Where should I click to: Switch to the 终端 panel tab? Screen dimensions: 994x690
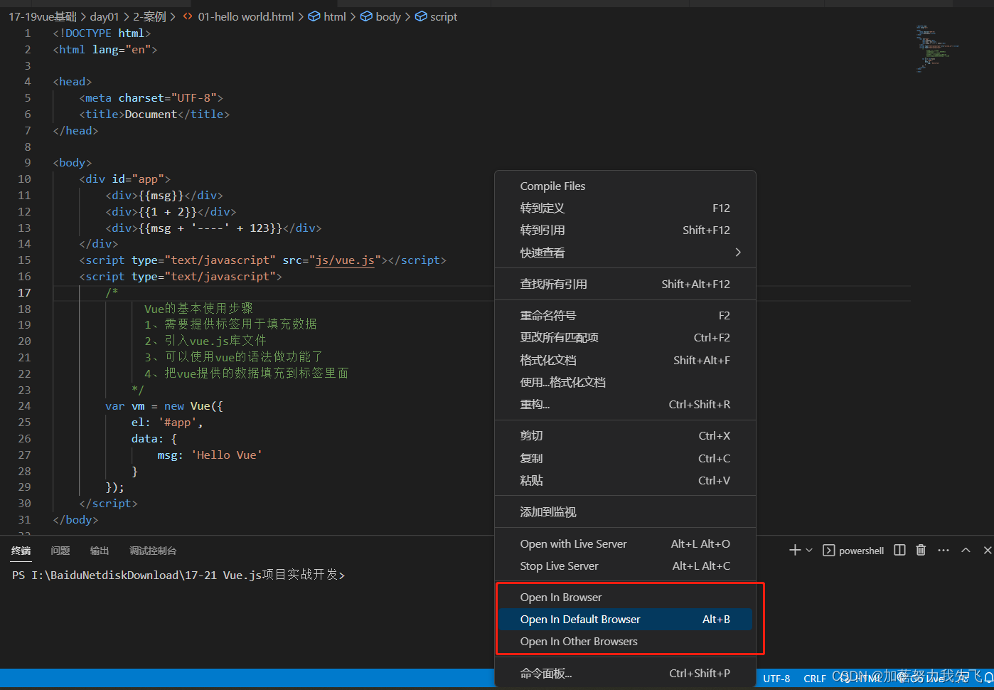point(21,551)
